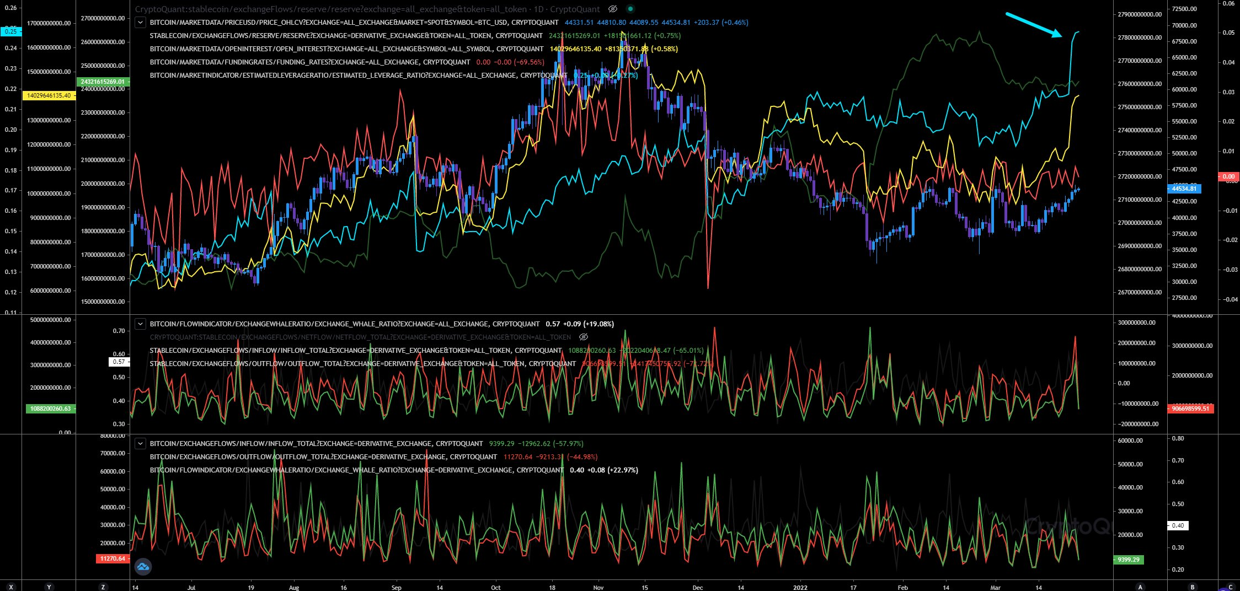The image size is (1240, 591).
Task: Click the Mar label on time axis
Action: coord(996,588)
